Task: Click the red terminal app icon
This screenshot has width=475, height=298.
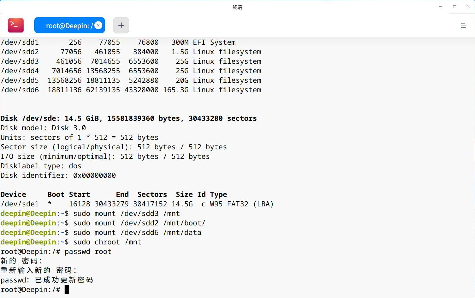Action: tap(16, 25)
